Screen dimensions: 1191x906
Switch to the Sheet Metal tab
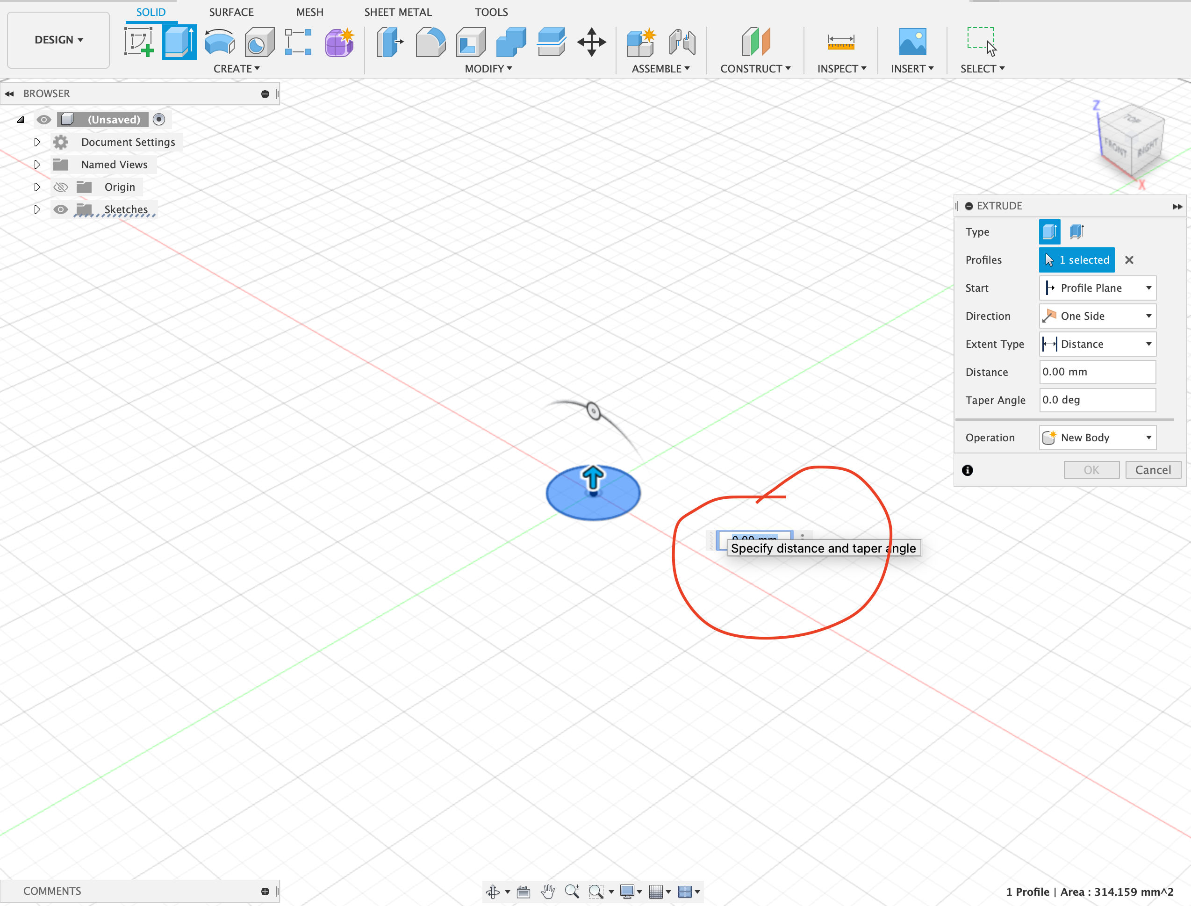coord(398,12)
